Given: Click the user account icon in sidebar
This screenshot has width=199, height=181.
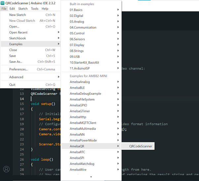Looking at the screenshot, I should 6,169.
